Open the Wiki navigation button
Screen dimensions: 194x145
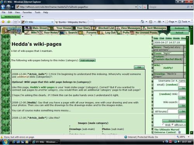point(31,32)
